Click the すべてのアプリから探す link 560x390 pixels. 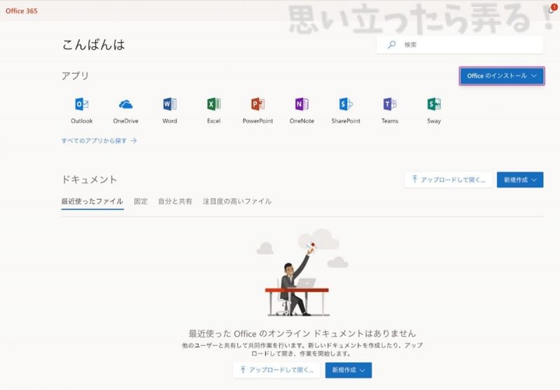tap(99, 141)
